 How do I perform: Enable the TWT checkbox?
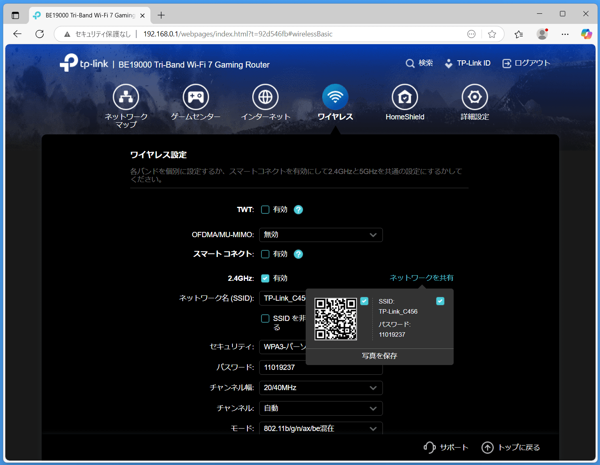tap(265, 210)
